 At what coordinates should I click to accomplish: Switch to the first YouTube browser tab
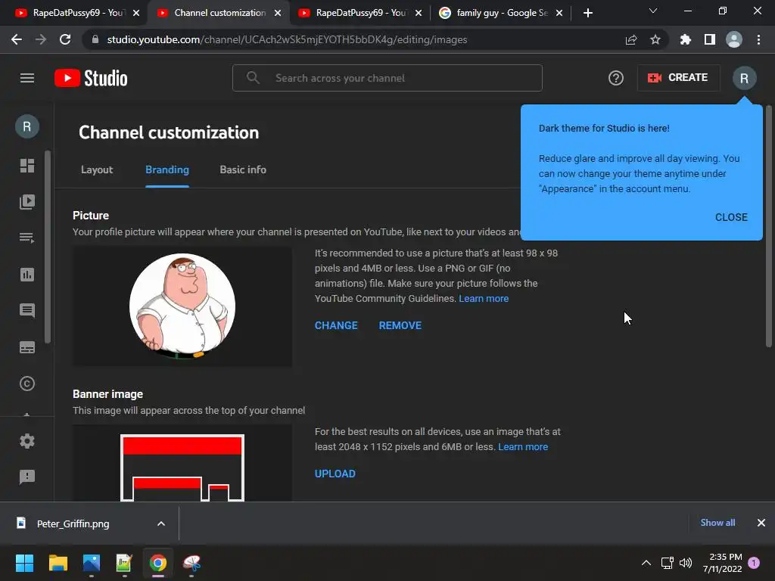point(76,13)
